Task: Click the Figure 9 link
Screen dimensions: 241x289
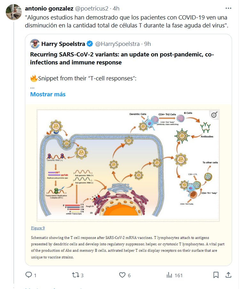Action: [x=38, y=228]
